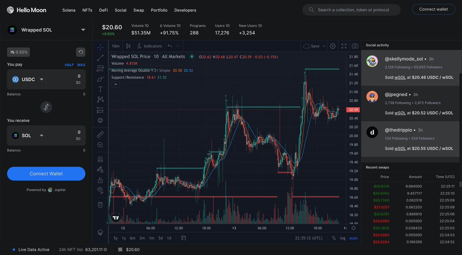Focus the collection and token search box
The image size is (462, 255).
pyautogui.click(x=351, y=10)
